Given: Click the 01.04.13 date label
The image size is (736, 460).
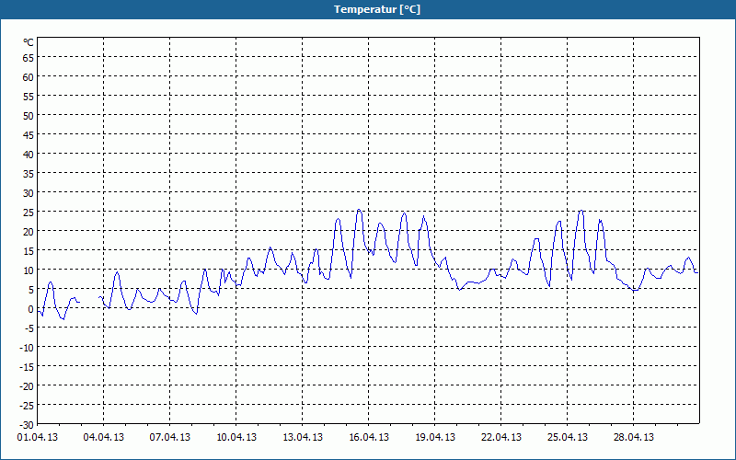Looking at the screenshot, I should 38,438.
